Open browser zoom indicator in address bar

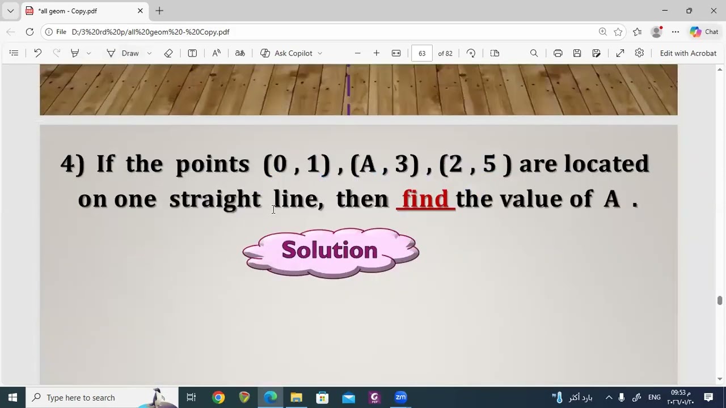[x=602, y=32]
